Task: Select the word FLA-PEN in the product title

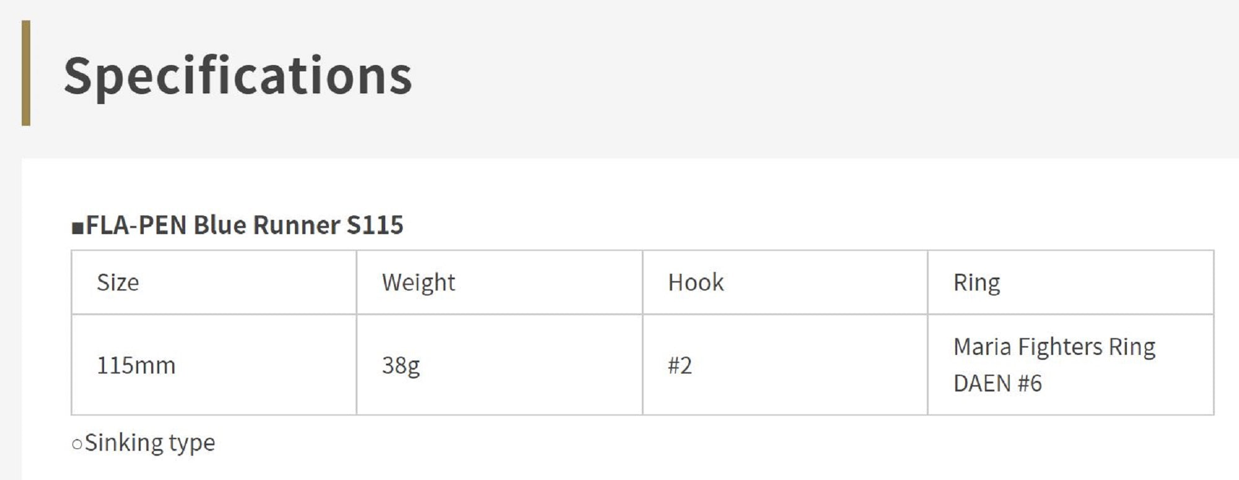Action: coord(136,225)
